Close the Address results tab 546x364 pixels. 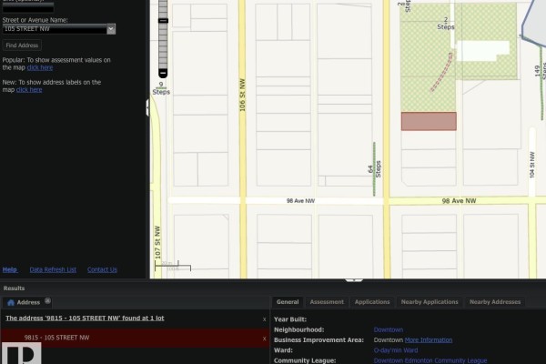(47, 300)
